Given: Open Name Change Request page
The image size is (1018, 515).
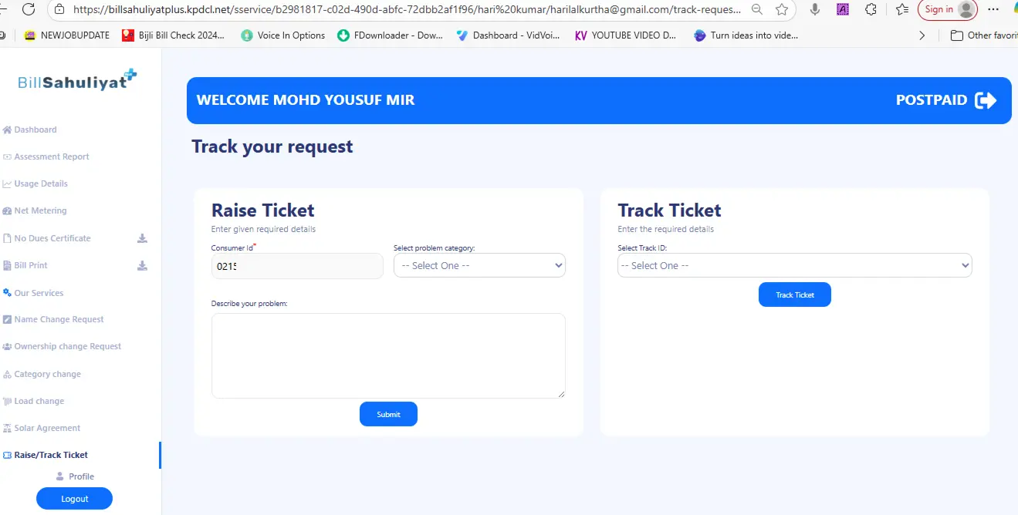Looking at the screenshot, I should point(59,319).
